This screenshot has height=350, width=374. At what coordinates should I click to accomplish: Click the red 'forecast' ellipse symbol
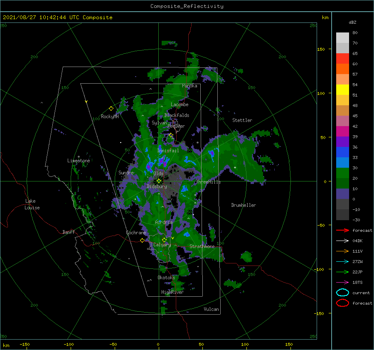click(x=342, y=303)
